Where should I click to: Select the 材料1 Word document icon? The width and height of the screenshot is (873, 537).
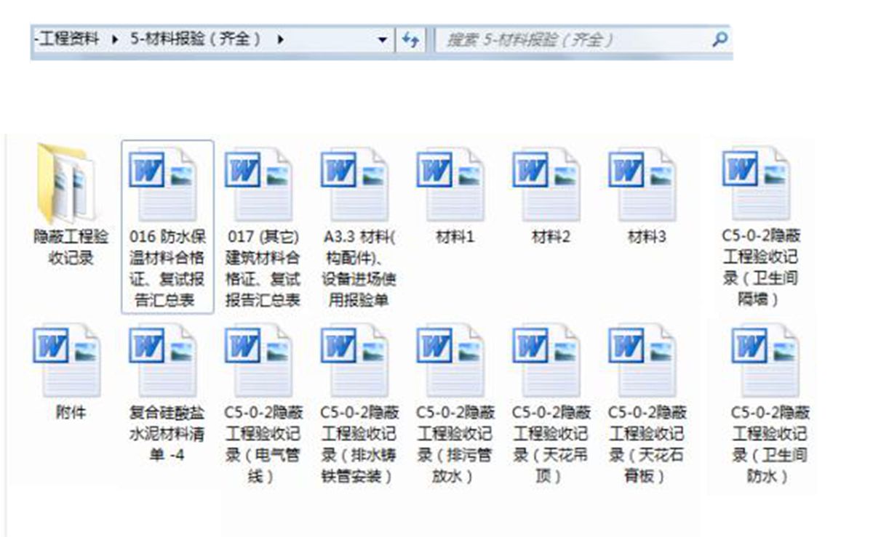[x=451, y=185]
